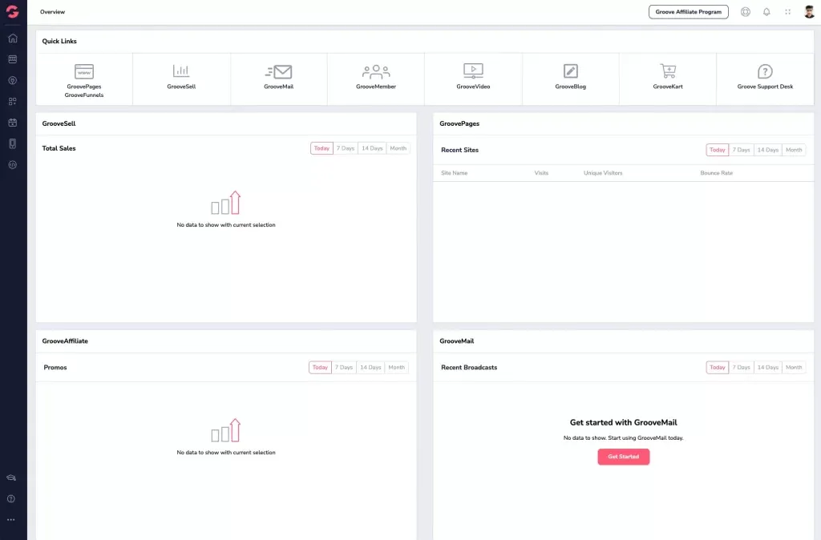Open the mobile device icon in the sidebar
The image size is (821, 540).
point(13,143)
